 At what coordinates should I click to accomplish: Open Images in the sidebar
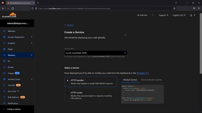tap(10, 73)
